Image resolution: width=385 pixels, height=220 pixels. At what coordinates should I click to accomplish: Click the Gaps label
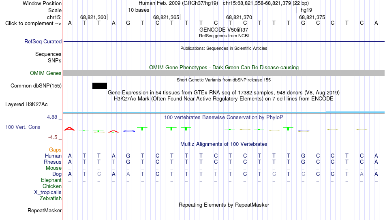pos(55,150)
